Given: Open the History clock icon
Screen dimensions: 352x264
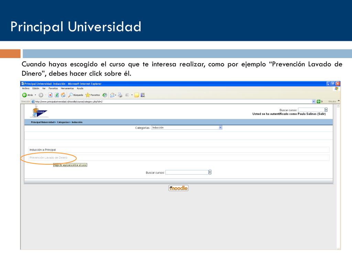Looking at the screenshot, I should (104, 95).
